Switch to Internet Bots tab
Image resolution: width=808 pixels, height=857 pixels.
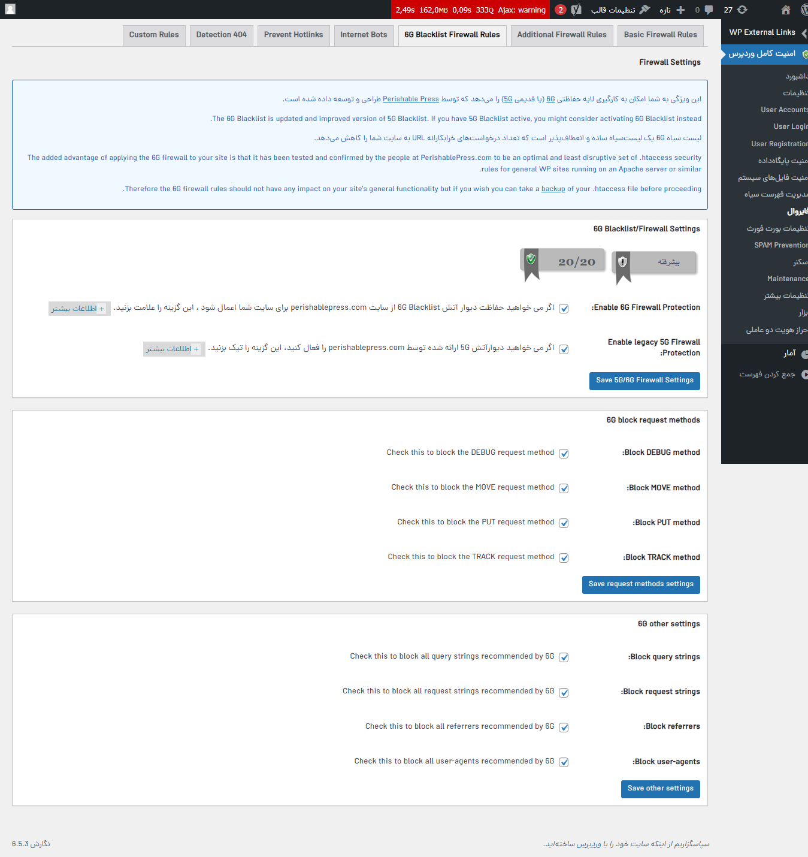[x=364, y=35]
